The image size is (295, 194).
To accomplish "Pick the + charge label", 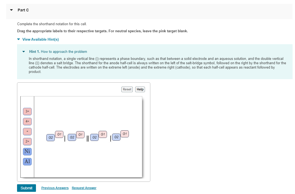I will (x=27, y=131).
